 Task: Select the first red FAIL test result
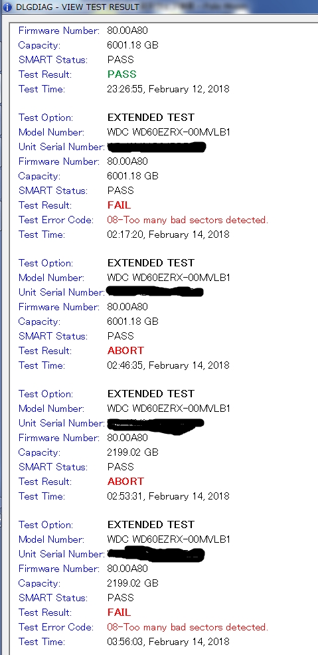click(119, 205)
